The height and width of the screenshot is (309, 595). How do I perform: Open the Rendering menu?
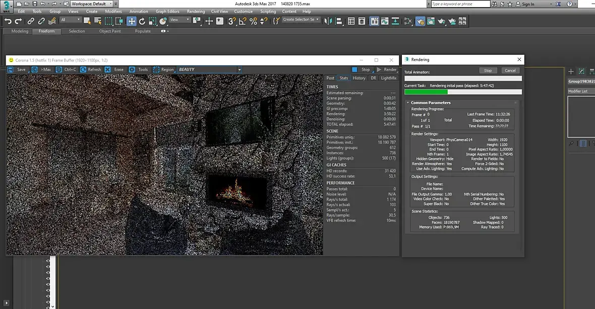(x=196, y=12)
